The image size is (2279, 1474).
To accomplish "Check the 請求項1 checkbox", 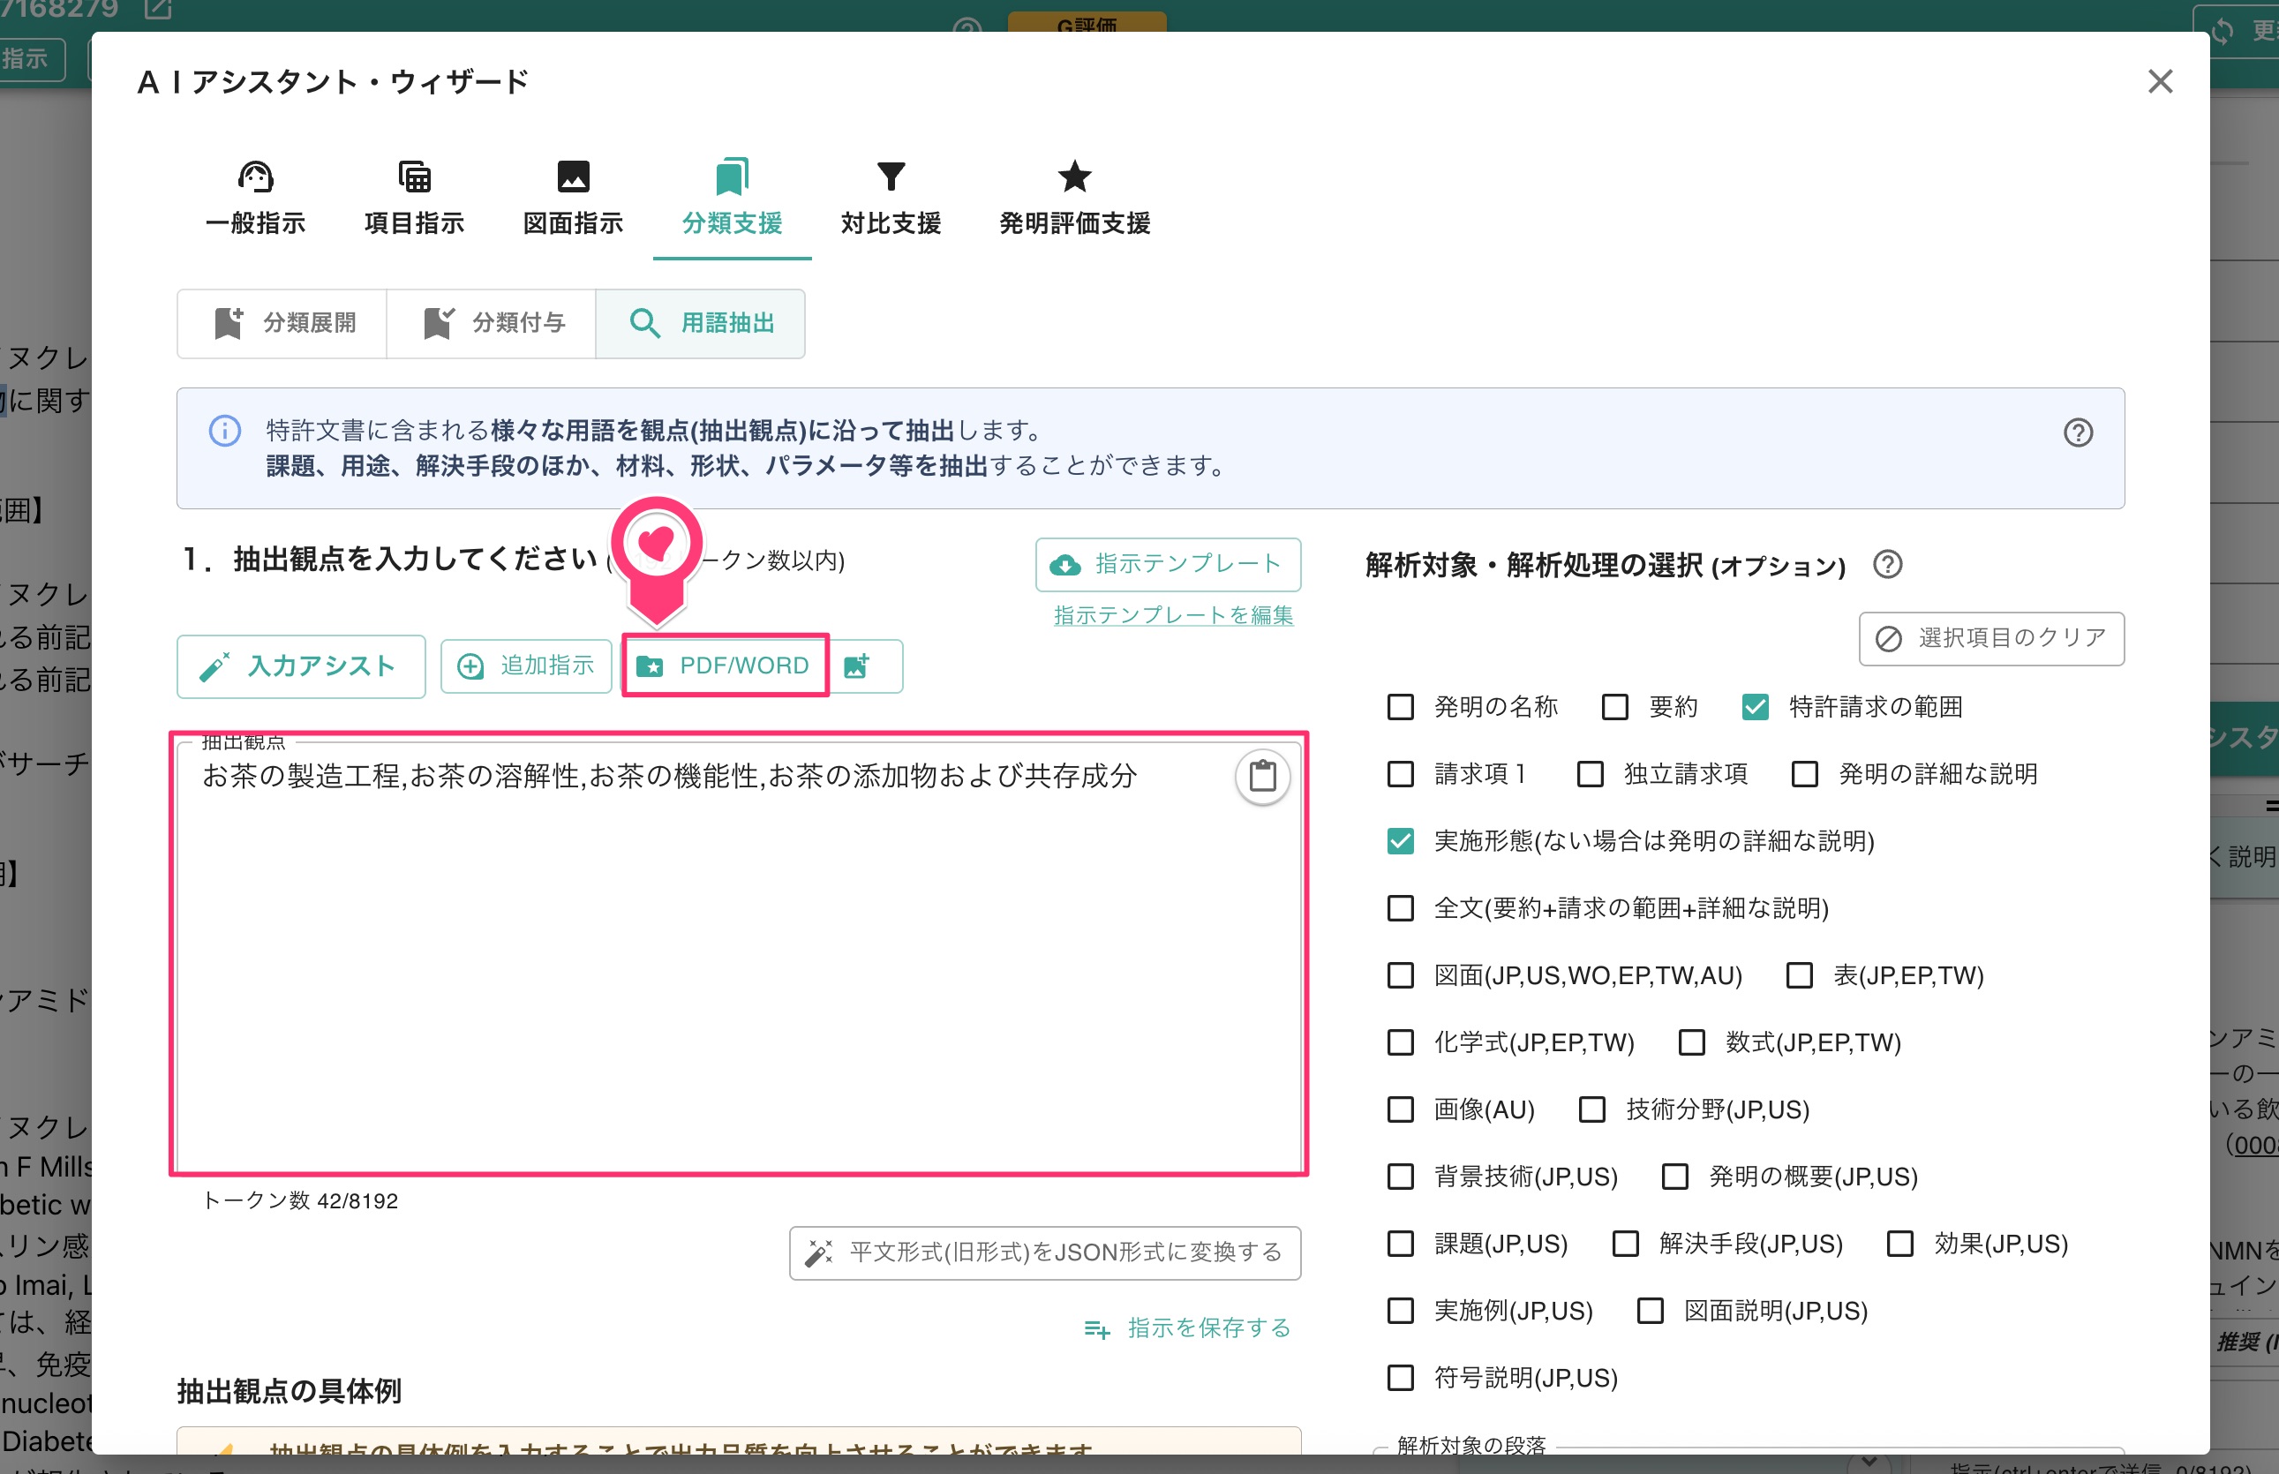I will [x=1401, y=773].
